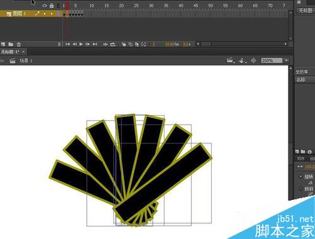Open Edit Scene dropdown clapper icon

tap(231, 60)
